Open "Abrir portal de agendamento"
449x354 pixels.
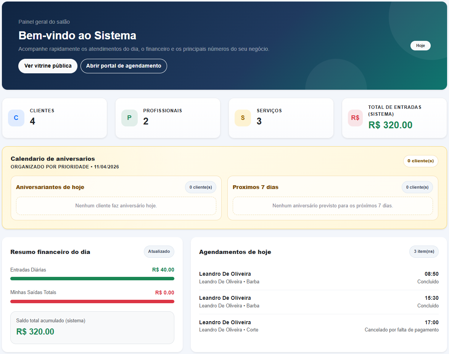pyautogui.click(x=124, y=66)
